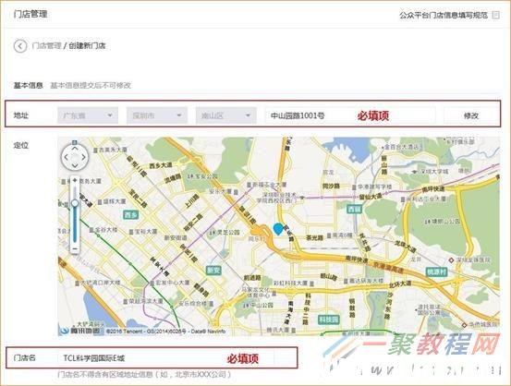Click the blue location pin marker

tap(278, 229)
